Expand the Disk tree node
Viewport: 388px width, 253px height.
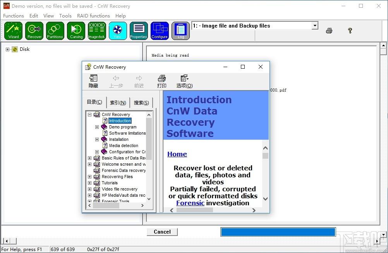(x=7, y=49)
